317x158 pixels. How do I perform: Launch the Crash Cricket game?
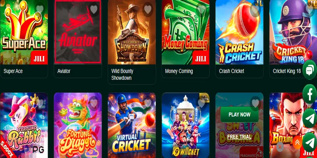(x=239, y=32)
